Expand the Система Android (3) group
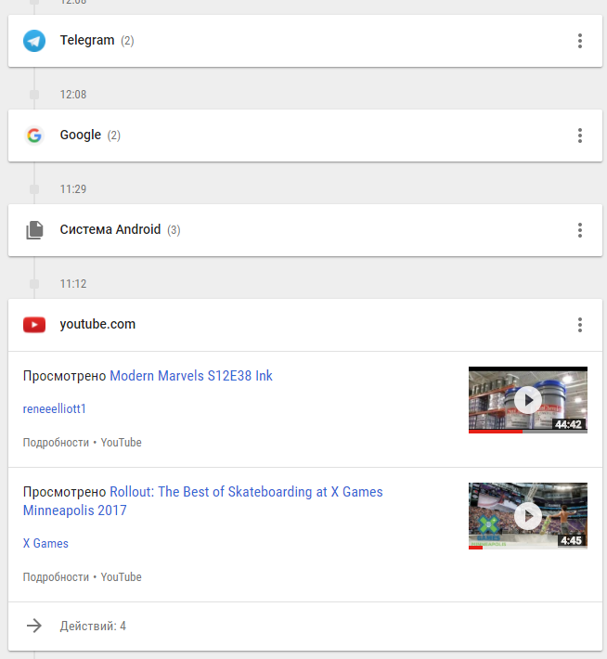This screenshot has height=659, width=607. (305, 230)
